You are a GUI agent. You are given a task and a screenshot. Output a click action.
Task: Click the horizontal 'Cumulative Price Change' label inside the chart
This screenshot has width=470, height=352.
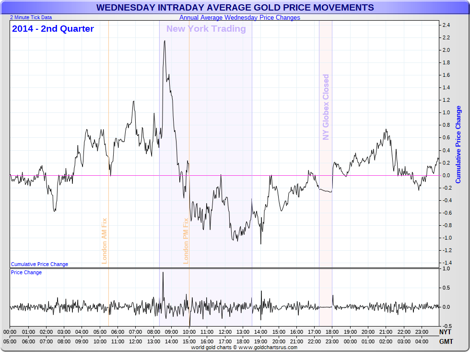pos(39,264)
